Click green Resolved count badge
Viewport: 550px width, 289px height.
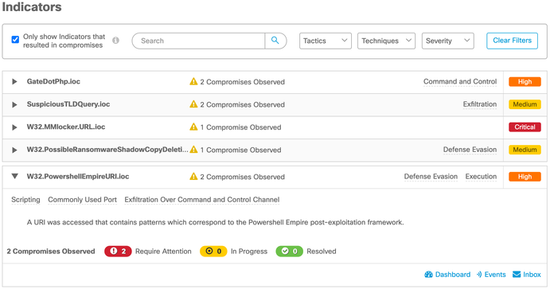(290, 252)
